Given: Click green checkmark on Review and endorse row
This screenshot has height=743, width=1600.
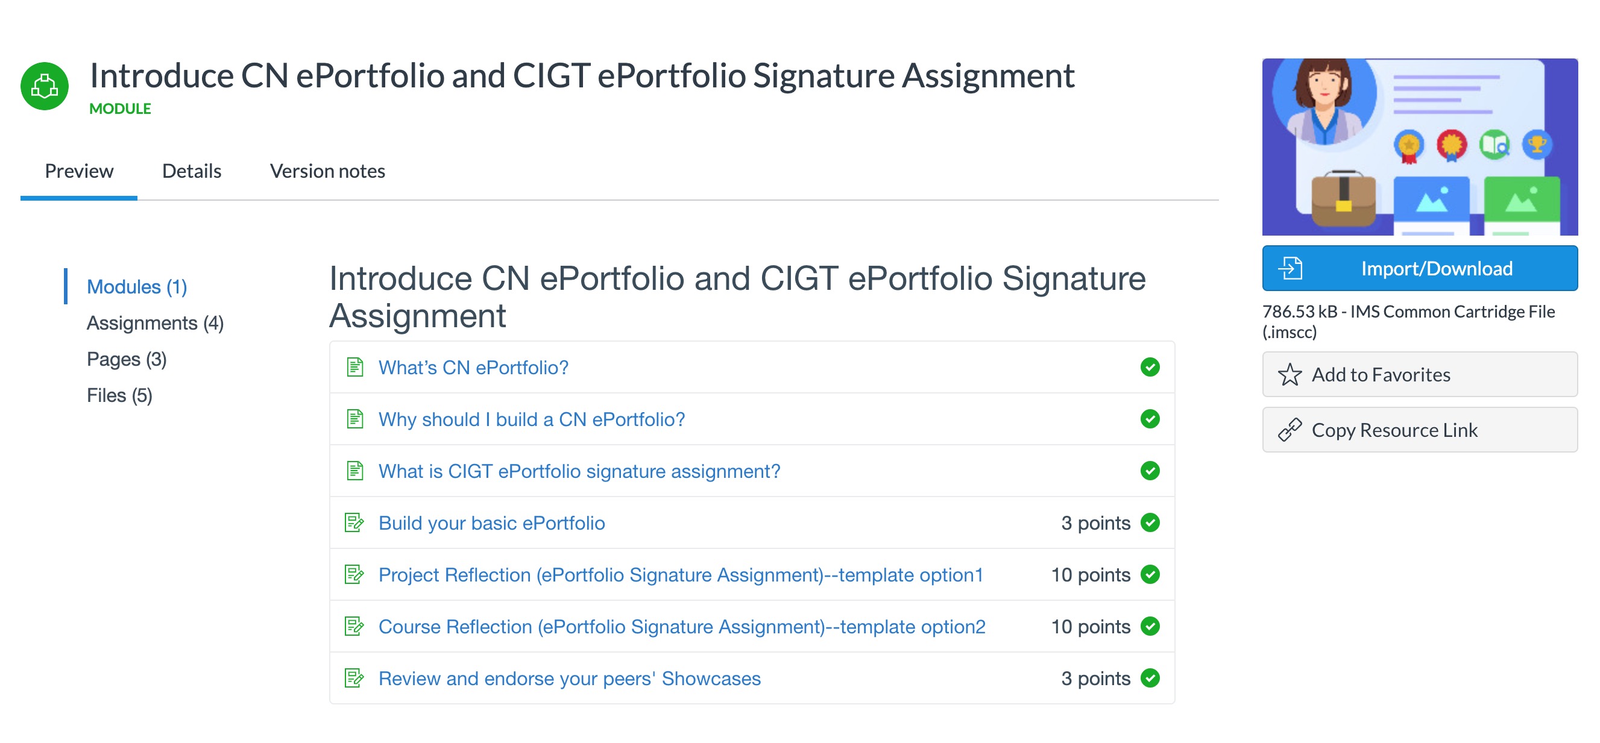Looking at the screenshot, I should 1150,678.
